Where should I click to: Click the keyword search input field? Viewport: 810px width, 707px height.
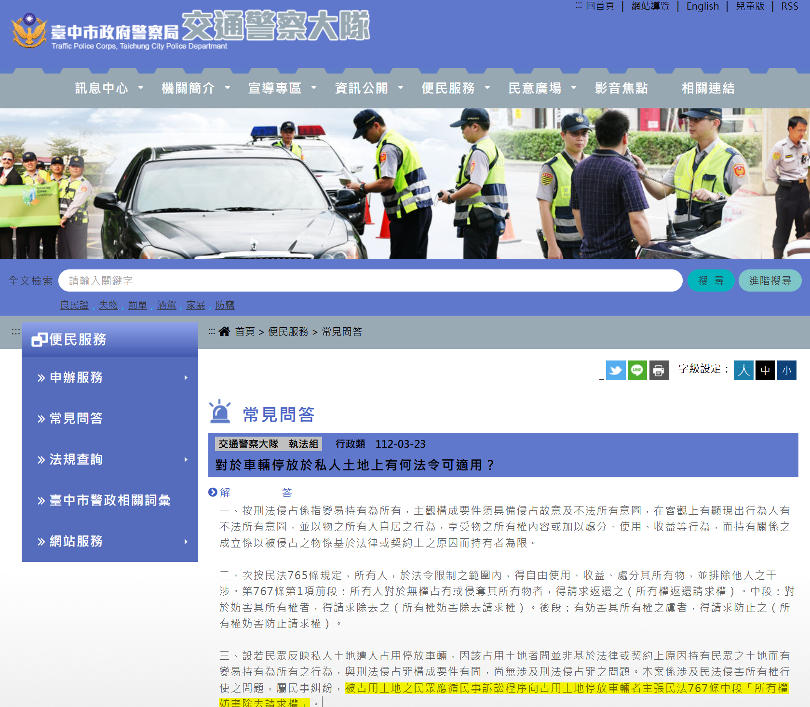[x=337, y=280]
